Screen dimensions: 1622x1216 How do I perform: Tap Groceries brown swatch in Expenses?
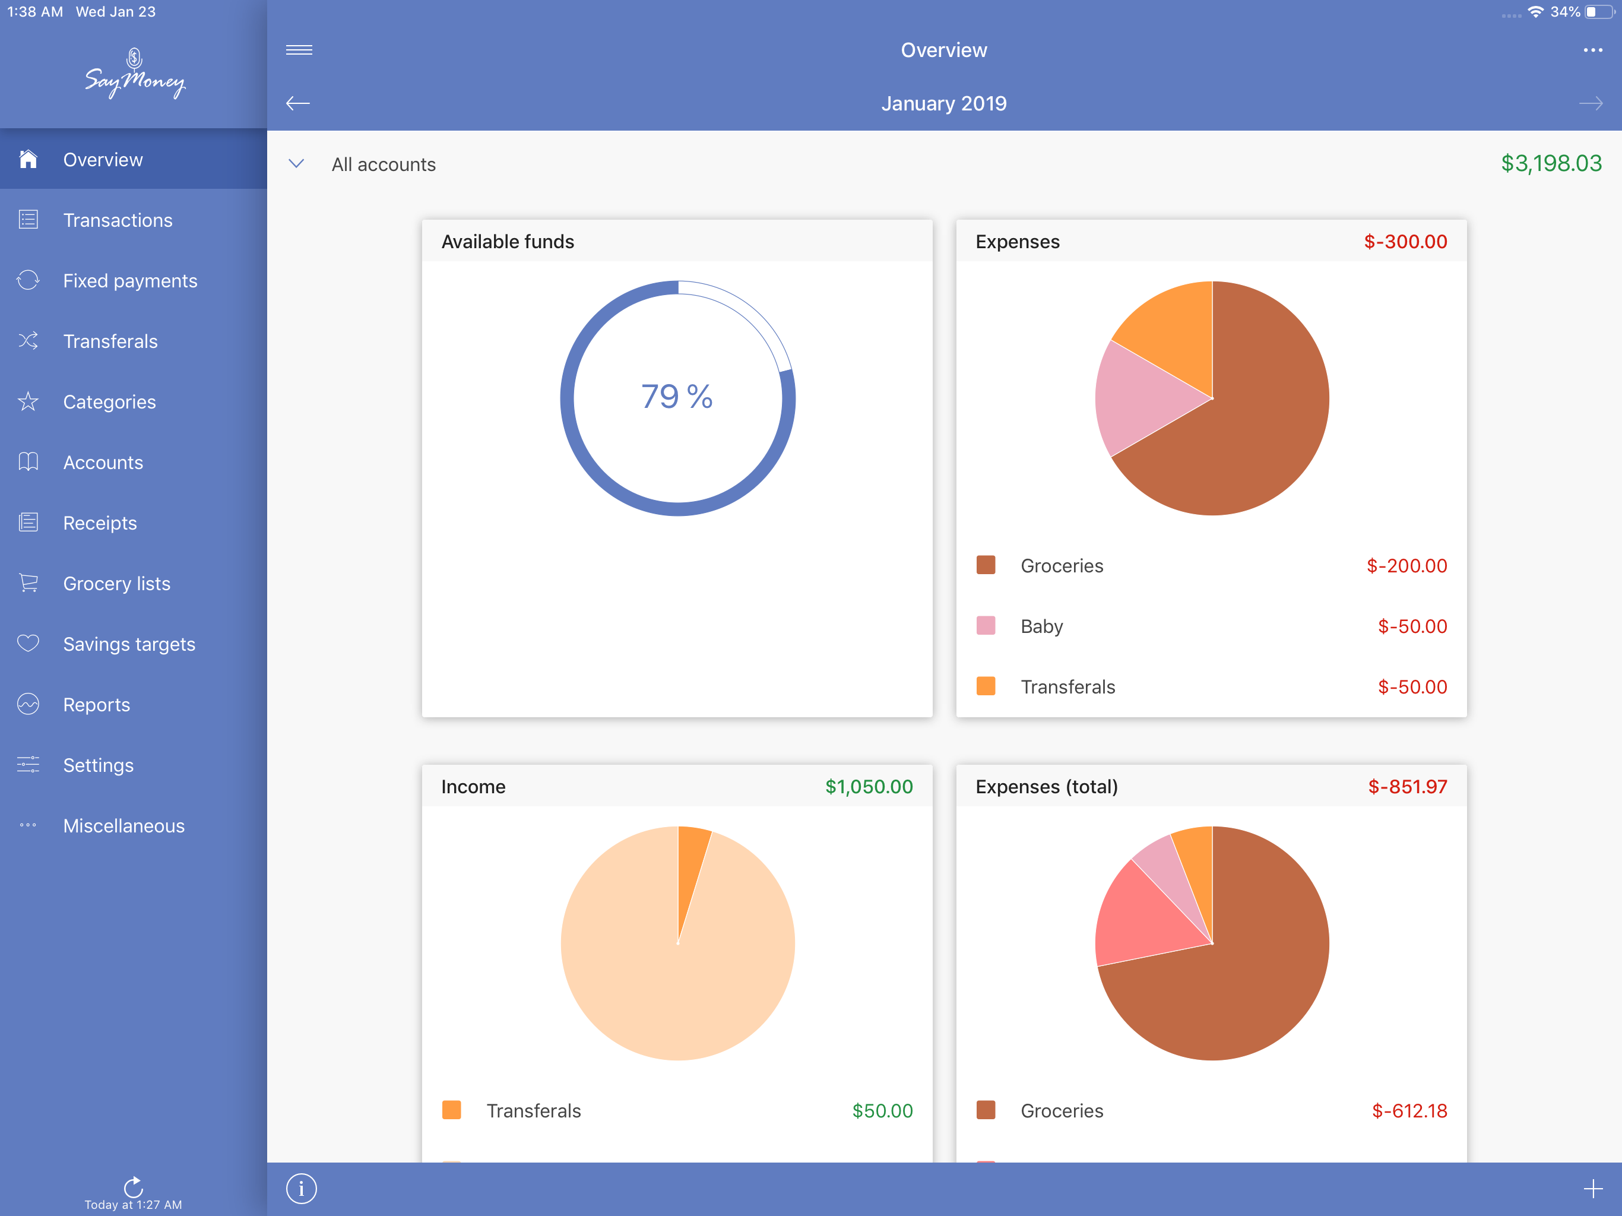tap(986, 565)
